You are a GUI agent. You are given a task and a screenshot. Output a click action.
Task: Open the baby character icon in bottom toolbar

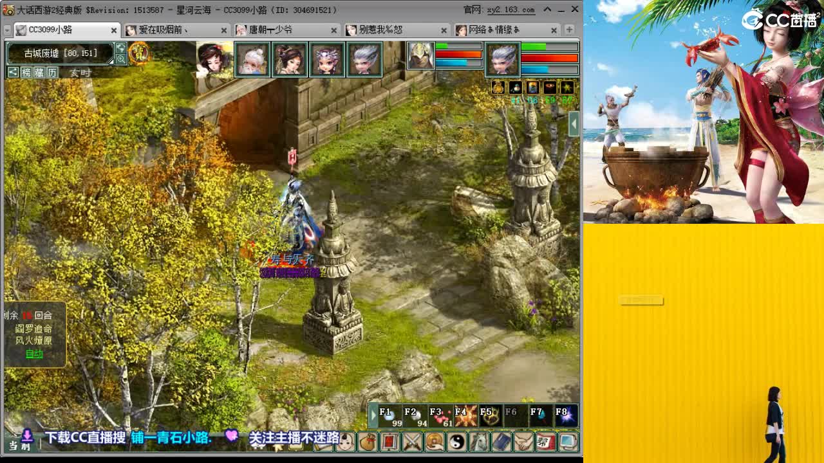(346, 442)
